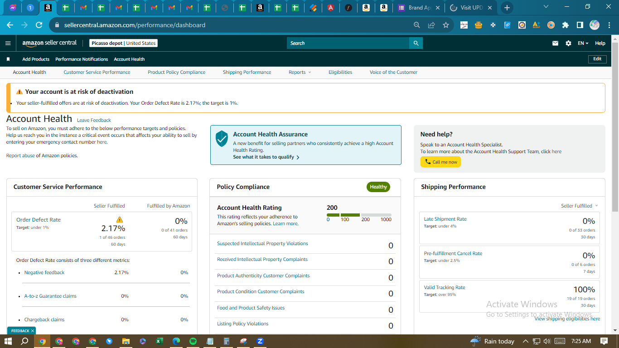
Task: Click the Account Health Assurance shield icon
Action: pyautogui.click(x=222, y=138)
